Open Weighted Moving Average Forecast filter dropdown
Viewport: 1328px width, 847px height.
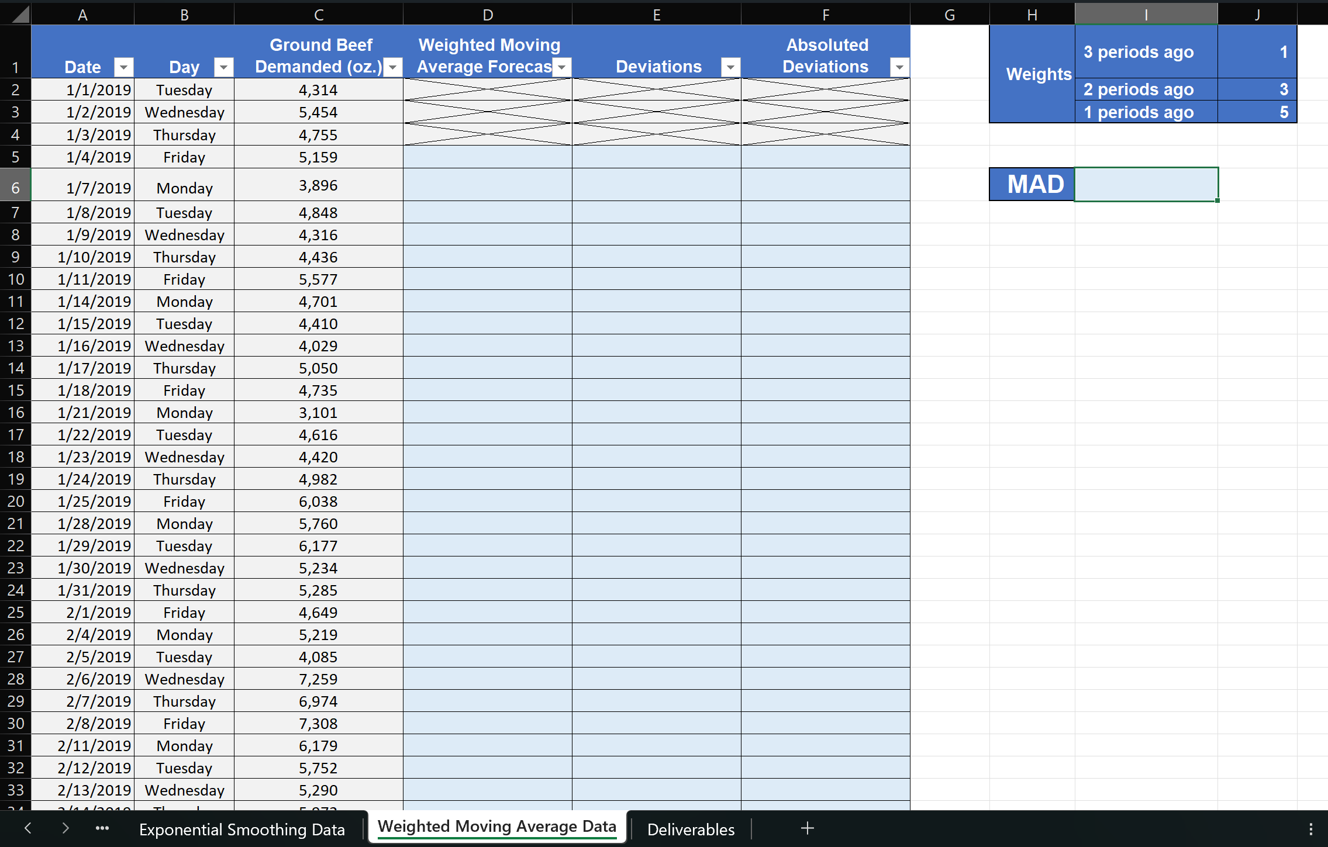[x=562, y=67]
